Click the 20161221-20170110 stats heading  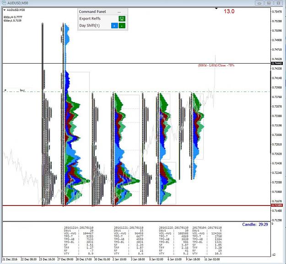coord(129,228)
